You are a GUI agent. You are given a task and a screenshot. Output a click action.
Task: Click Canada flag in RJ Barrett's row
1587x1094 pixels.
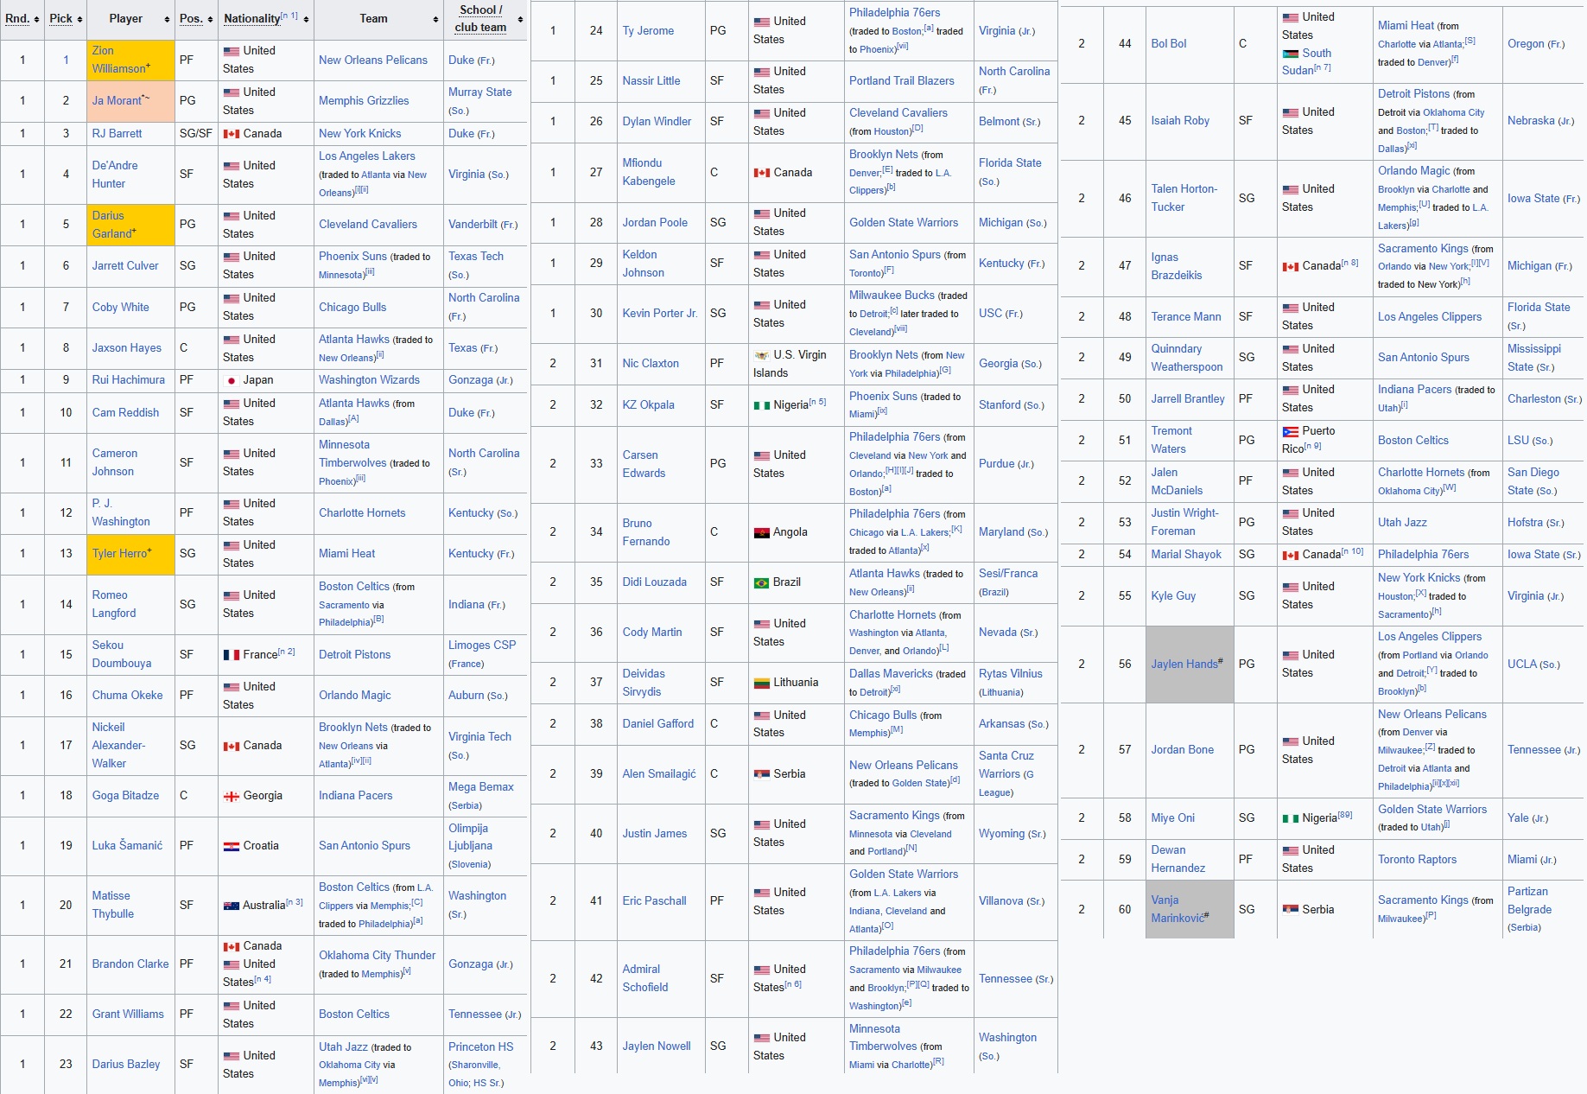[x=231, y=134]
